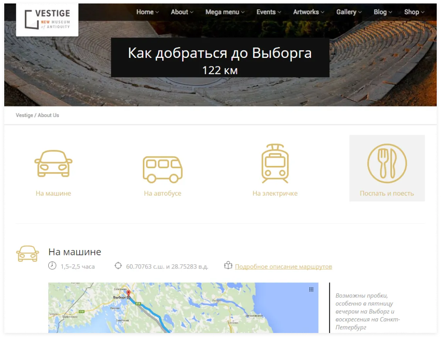Click the На электричке label
The height and width of the screenshot is (338, 441).
pos(275,193)
